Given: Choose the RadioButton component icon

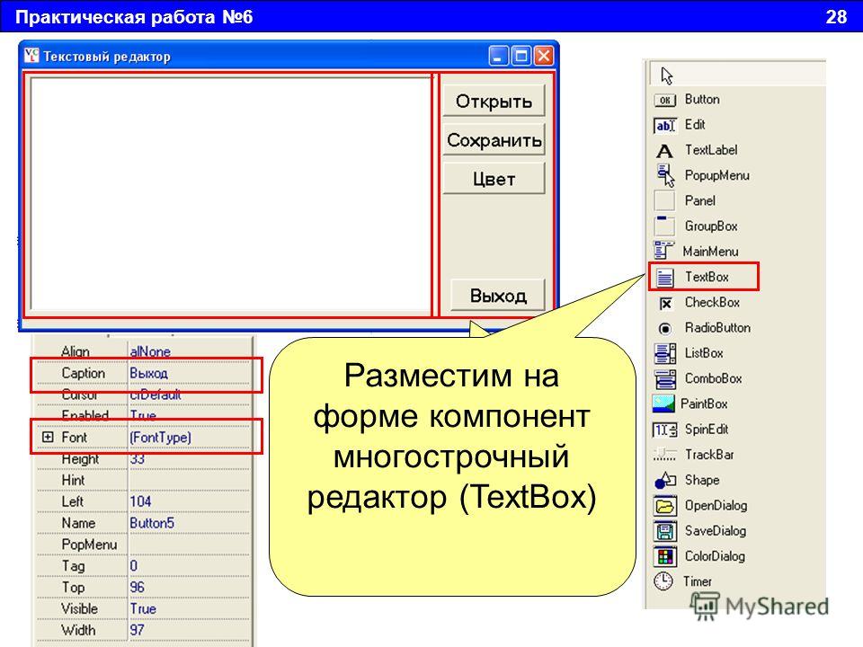Looking at the screenshot, I should coord(665,329).
